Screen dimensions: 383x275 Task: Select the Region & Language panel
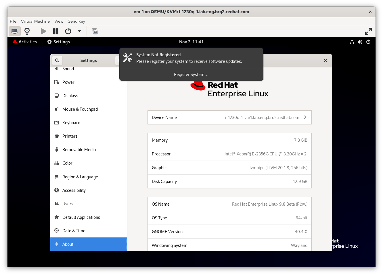pos(89,177)
